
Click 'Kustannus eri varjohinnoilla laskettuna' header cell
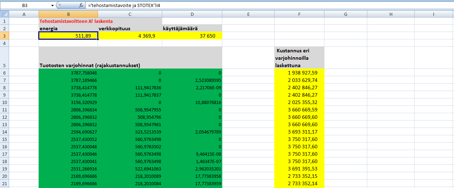point(299,58)
